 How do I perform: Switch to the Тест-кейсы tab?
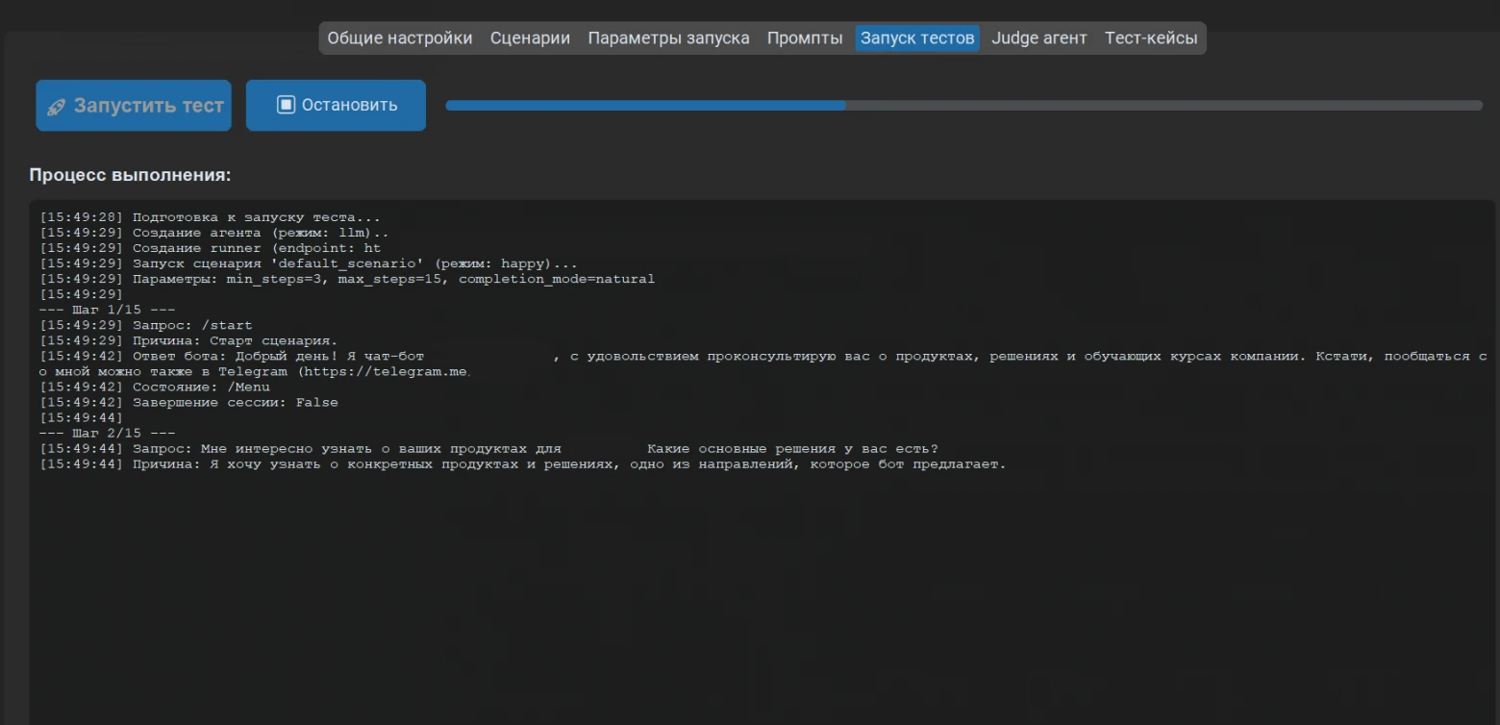1151,38
